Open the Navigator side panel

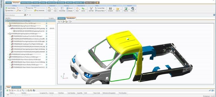coord(1,4)
